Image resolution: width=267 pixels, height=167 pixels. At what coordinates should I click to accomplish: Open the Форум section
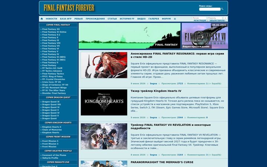point(166,19)
